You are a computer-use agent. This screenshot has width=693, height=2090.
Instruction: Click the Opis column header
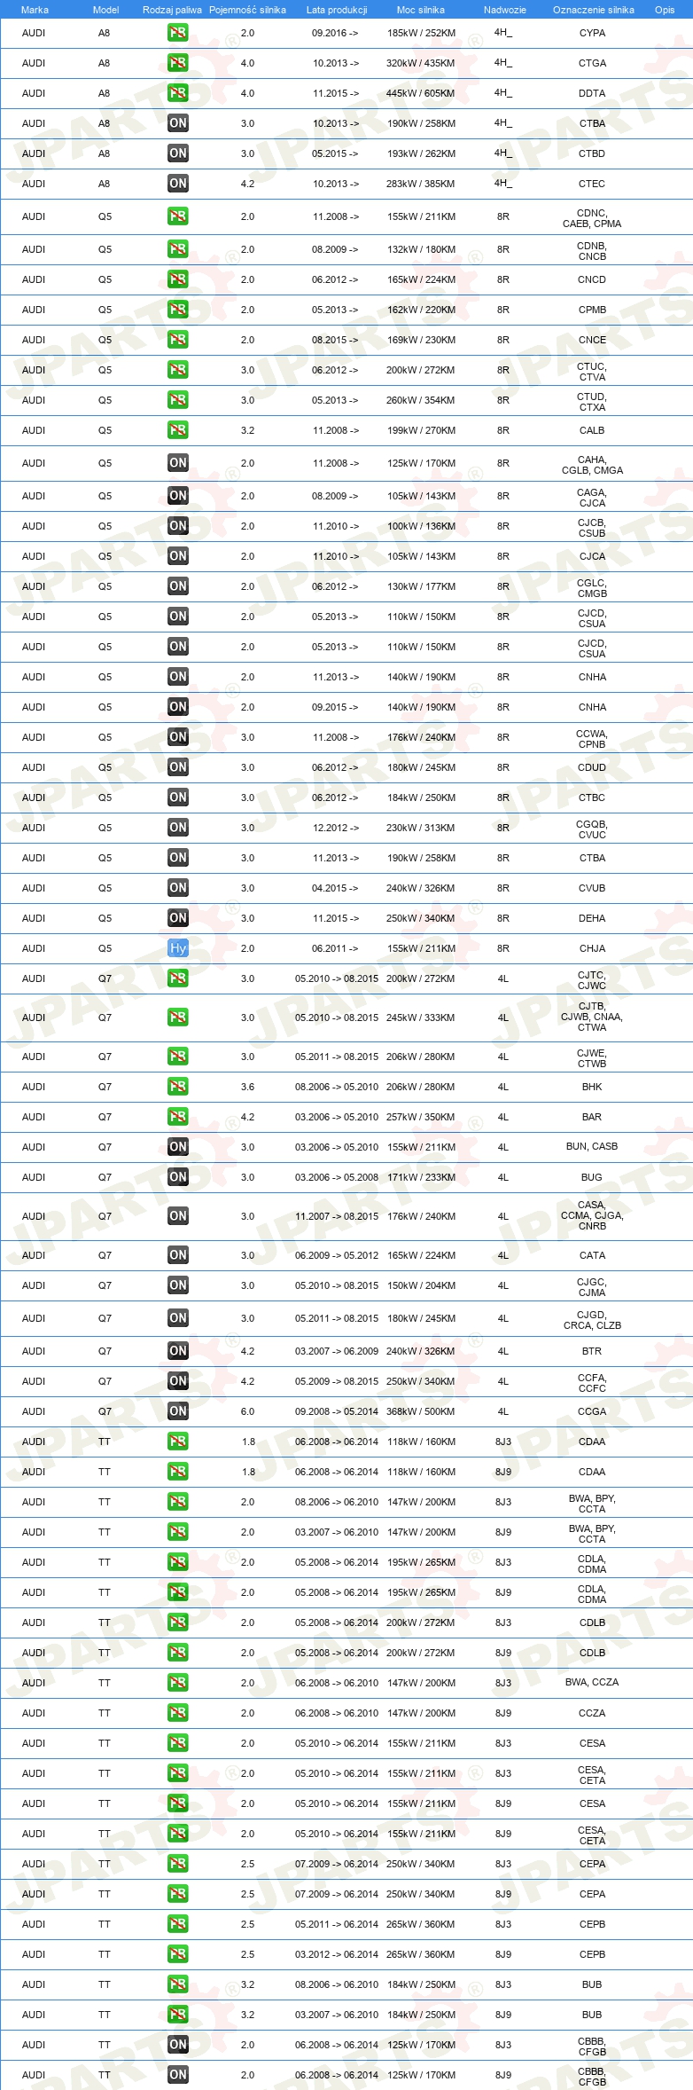coord(665,10)
